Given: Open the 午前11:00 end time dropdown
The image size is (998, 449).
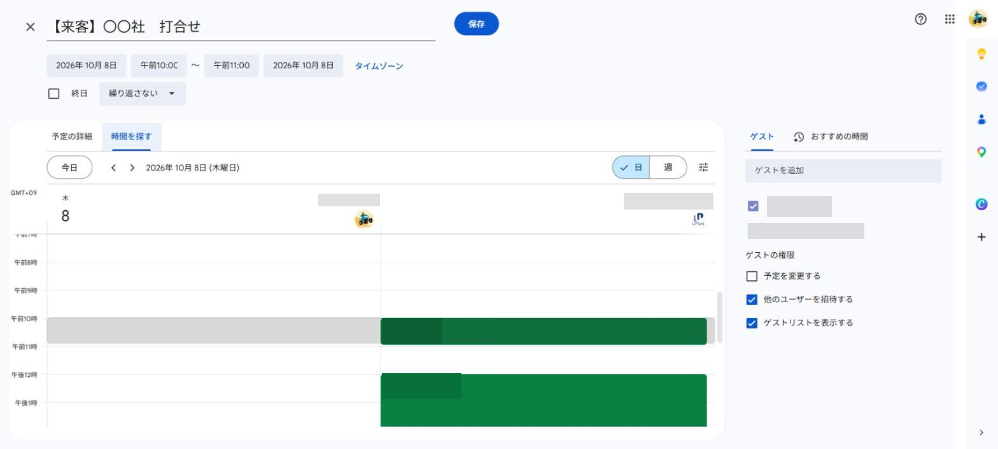Looking at the screenshot, I should pyautogui.click(x=232, y=66).
